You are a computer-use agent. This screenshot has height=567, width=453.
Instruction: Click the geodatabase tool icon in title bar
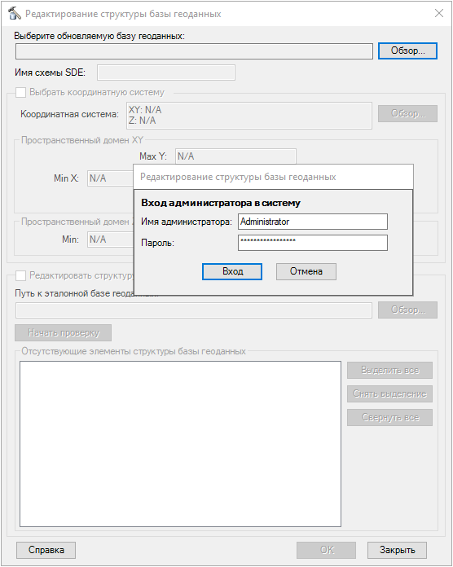tap(15, 13)
